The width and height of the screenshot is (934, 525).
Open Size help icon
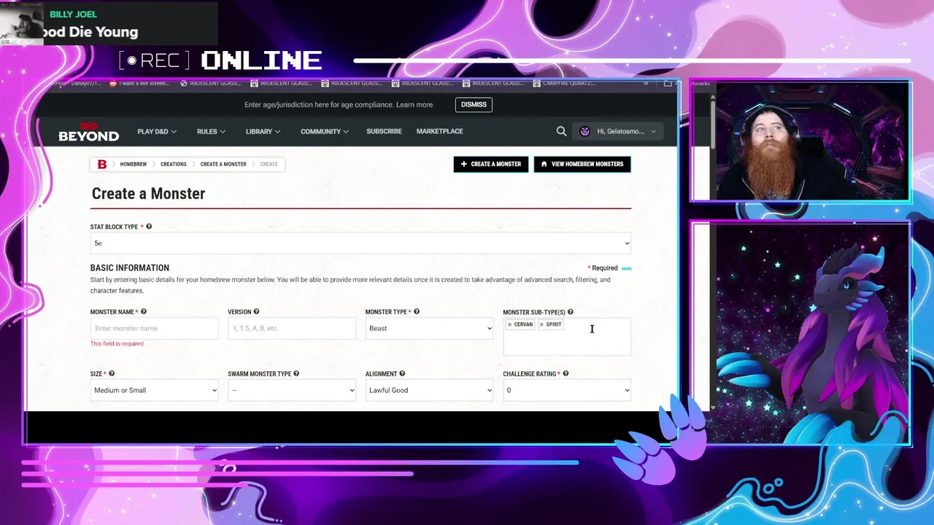point(112,374)
